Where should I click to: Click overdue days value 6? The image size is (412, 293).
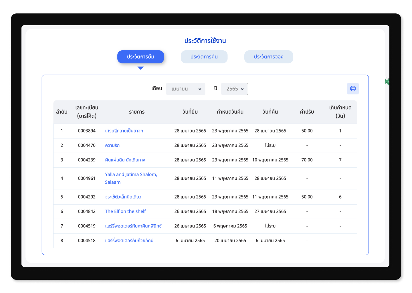(x=340, y=197)
